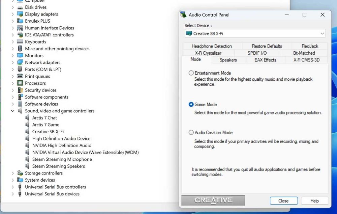Viewport: 337px width, 214px height.
Task: Expand the Monitors node
Action: point(13,56)
